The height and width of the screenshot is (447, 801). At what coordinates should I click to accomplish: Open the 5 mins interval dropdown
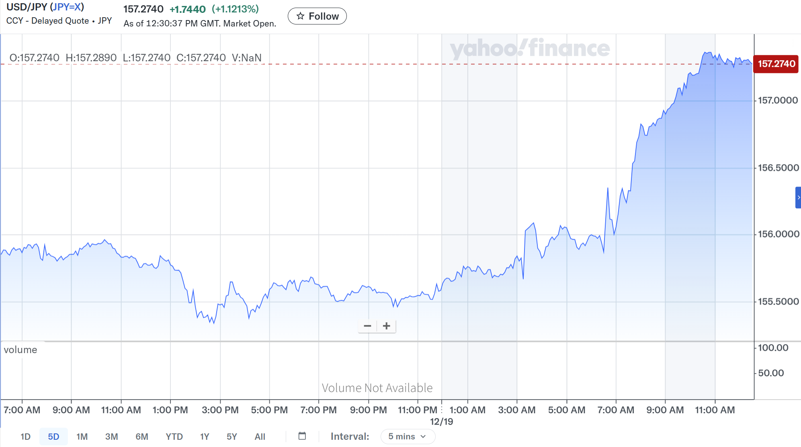pos(408,436)
